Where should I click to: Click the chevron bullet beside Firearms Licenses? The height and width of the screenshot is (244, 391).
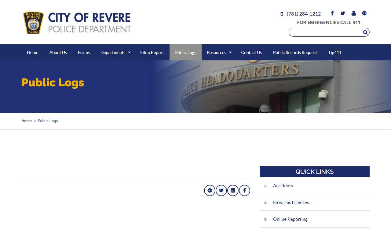(265, 203)
